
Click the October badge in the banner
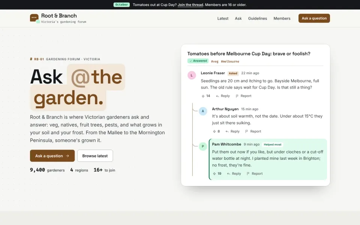coord(121,4)
